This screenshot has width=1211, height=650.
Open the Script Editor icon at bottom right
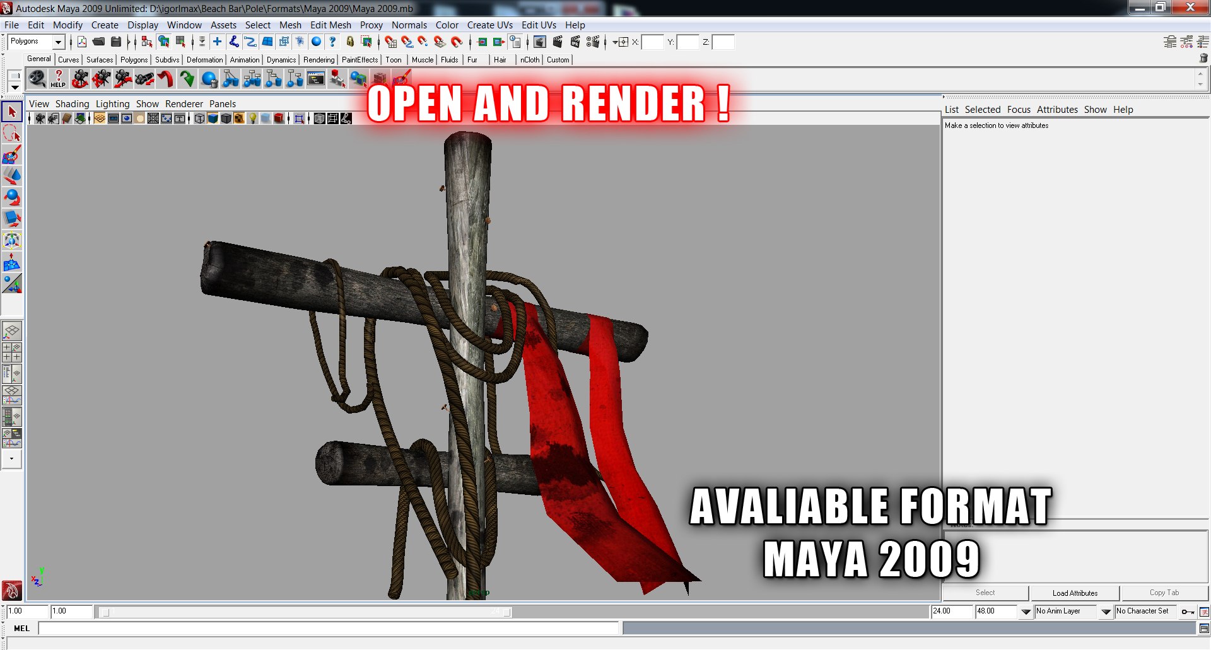pyautogui.click(x=1204, y=629)
